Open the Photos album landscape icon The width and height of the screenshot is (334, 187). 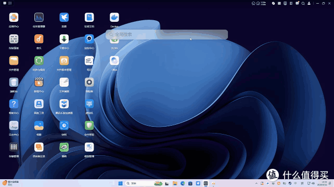point(39,126)
